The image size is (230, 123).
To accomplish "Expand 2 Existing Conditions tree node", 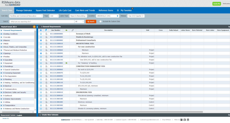I will pyautogui.click(x=1, y=34).
